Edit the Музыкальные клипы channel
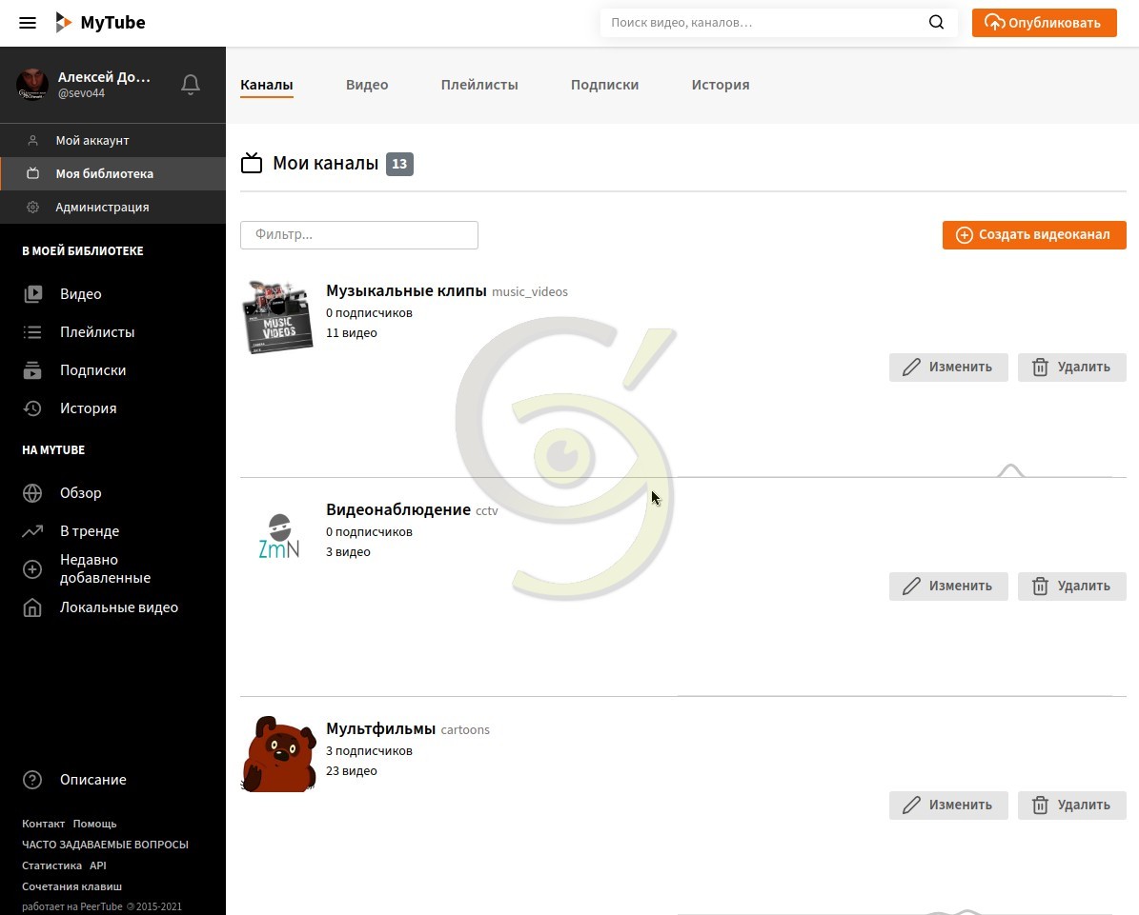The width and height of the screenshot is (1139, 915). (x=948, y=368)
